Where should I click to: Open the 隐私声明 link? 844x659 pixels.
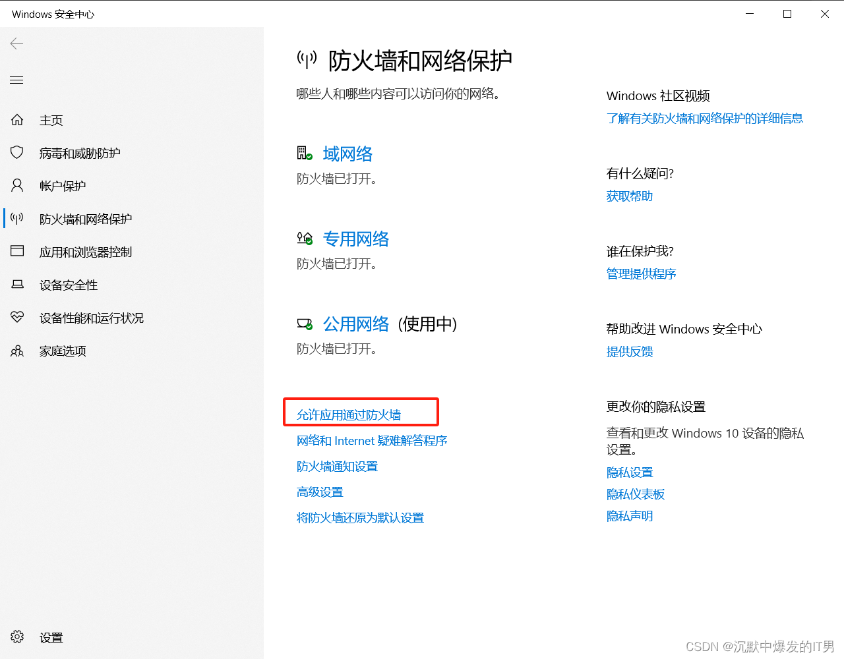click(x=630, y=515)
